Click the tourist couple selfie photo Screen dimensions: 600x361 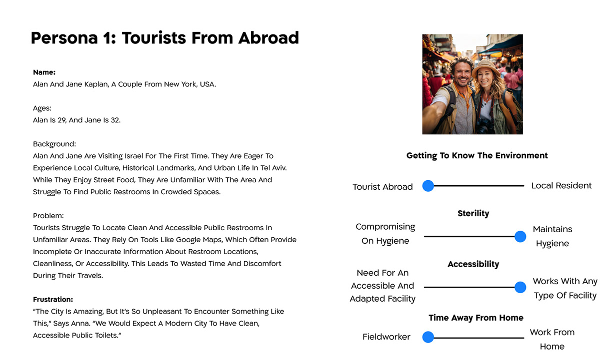(472, 84)
